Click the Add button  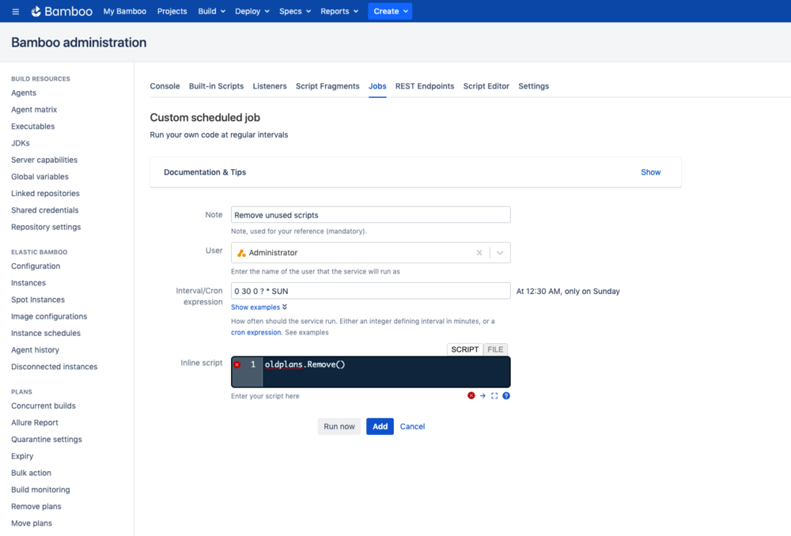(380, 427)
